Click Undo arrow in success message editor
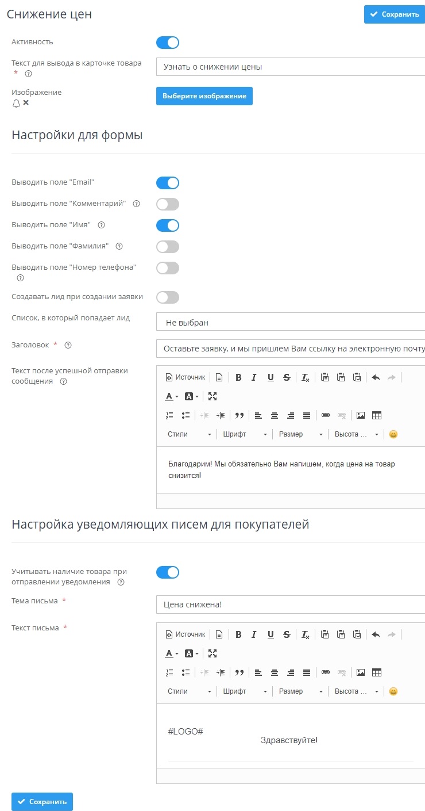 [376, 377]
